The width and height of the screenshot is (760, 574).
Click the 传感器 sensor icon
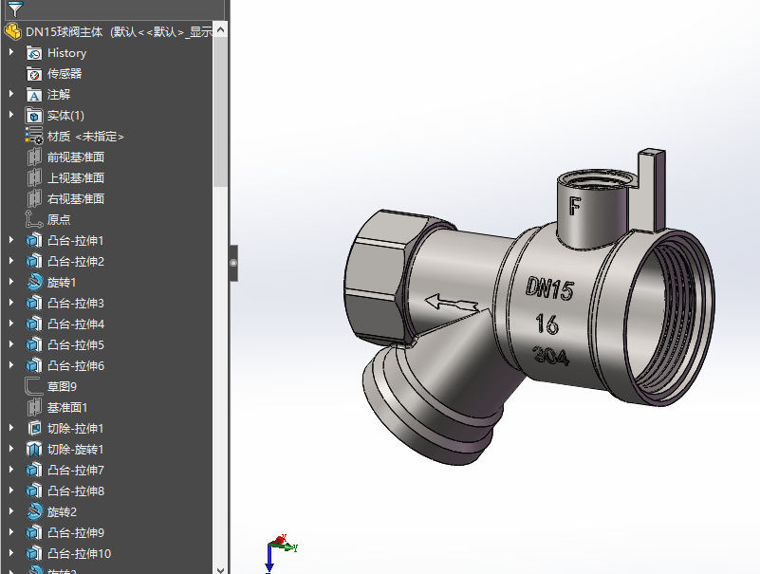[34, 74]
